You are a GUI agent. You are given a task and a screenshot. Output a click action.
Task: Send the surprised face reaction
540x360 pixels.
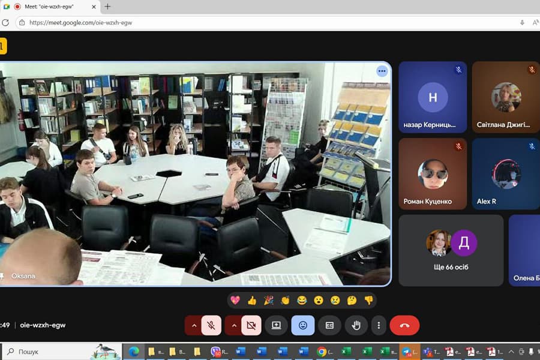[x=319, y=301]
